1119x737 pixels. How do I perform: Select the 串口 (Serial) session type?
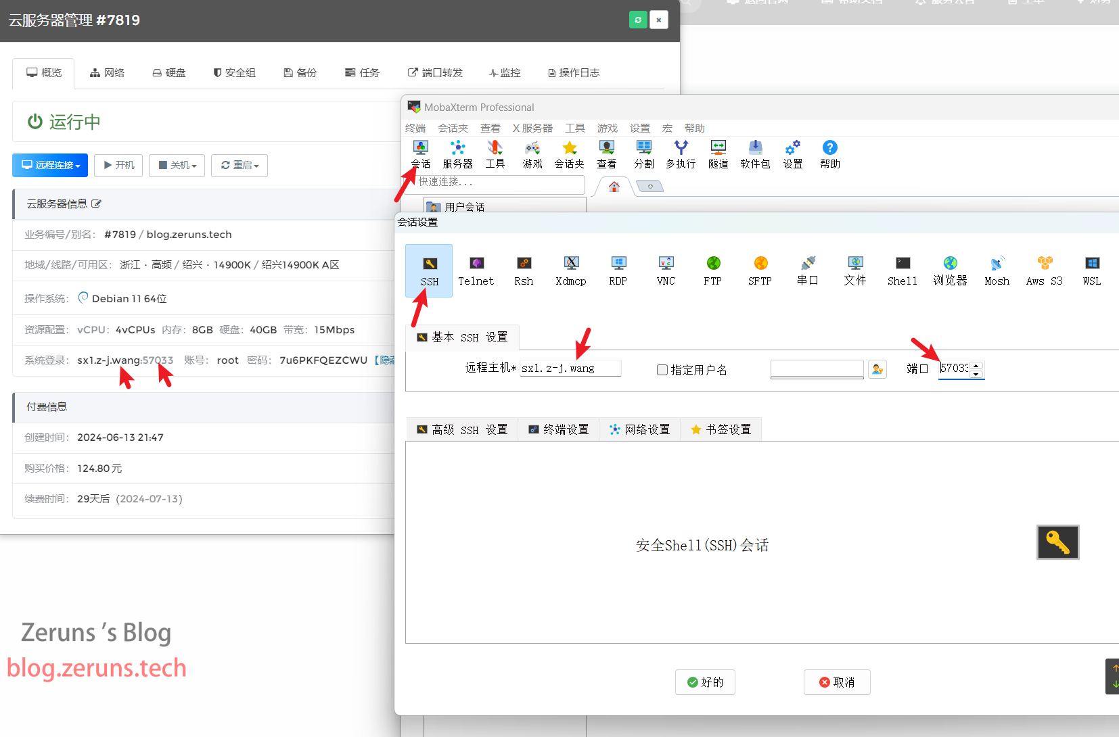coord(808,271)
